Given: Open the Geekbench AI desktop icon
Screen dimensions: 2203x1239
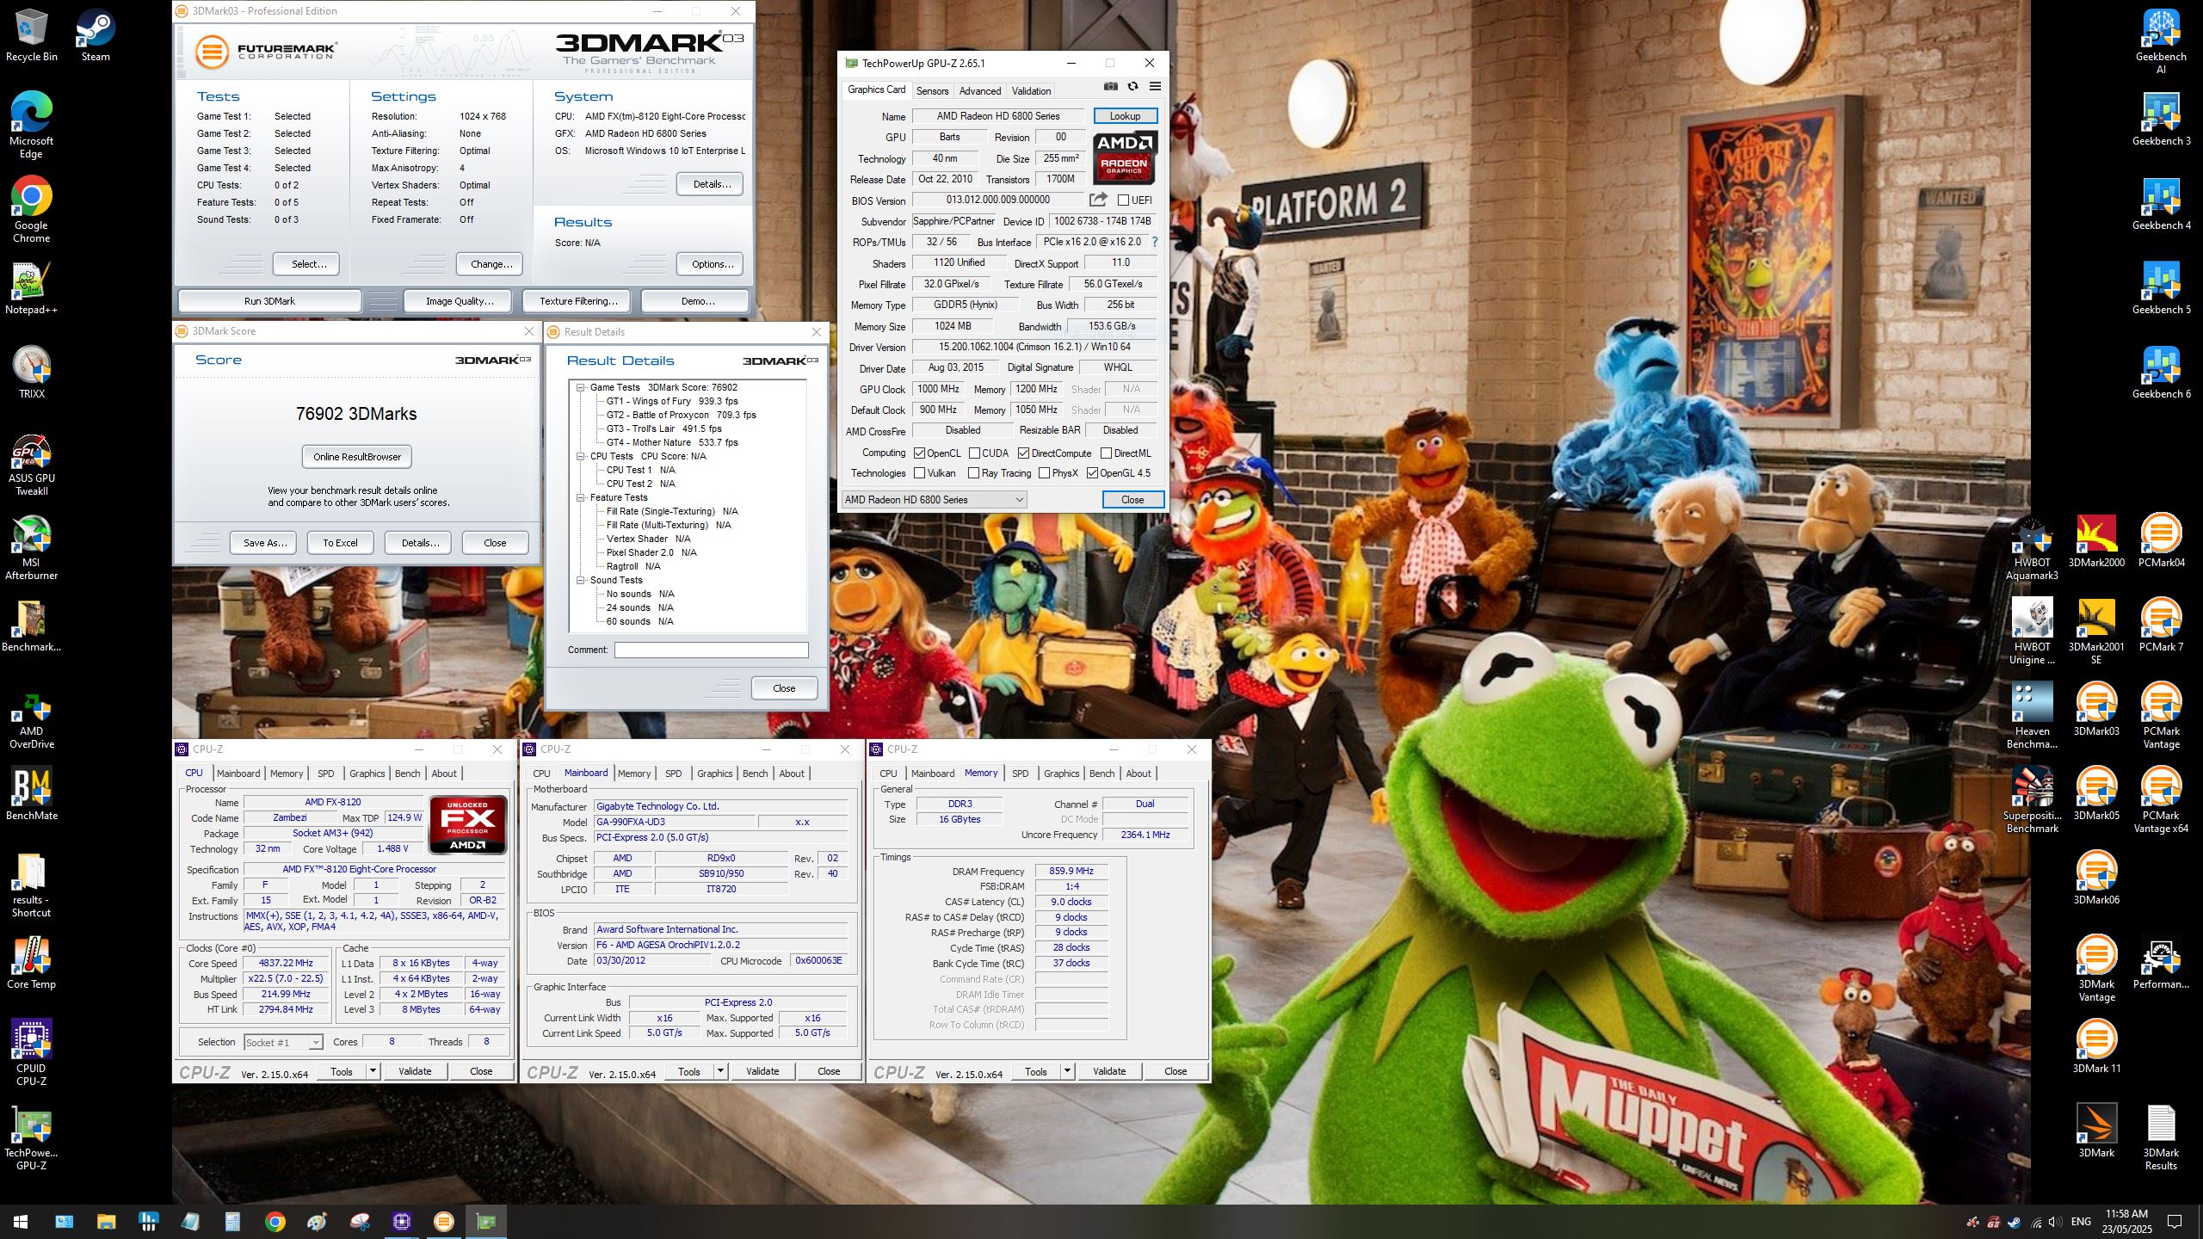Looking at the screenshot, I should click(x=2161, y=40).
